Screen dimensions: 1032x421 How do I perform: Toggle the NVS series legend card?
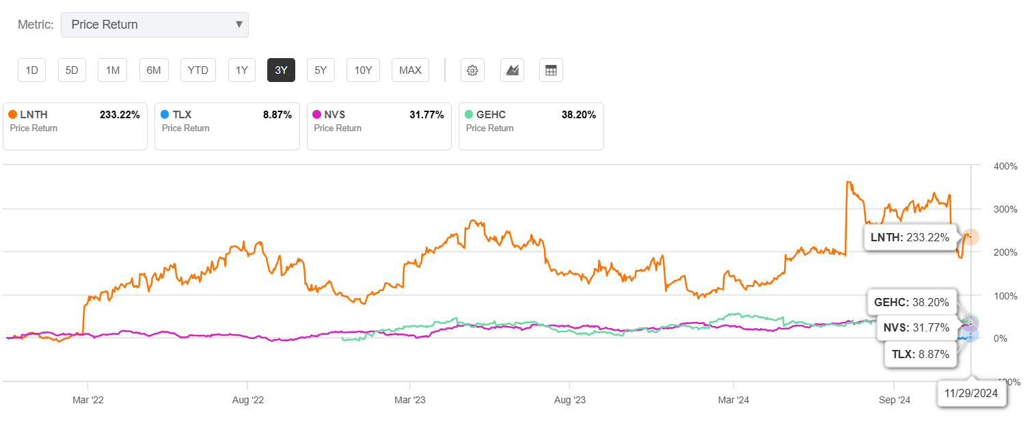[x=379, y=126]
